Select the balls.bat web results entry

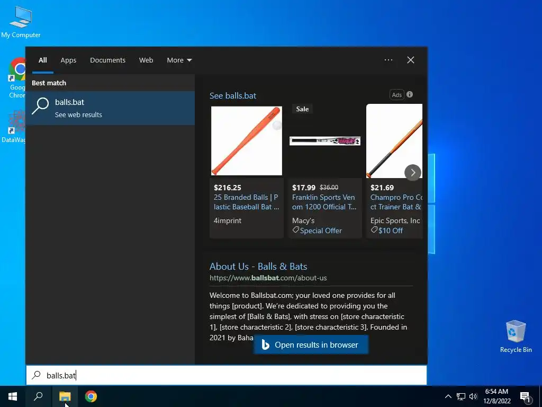point(110,108)
